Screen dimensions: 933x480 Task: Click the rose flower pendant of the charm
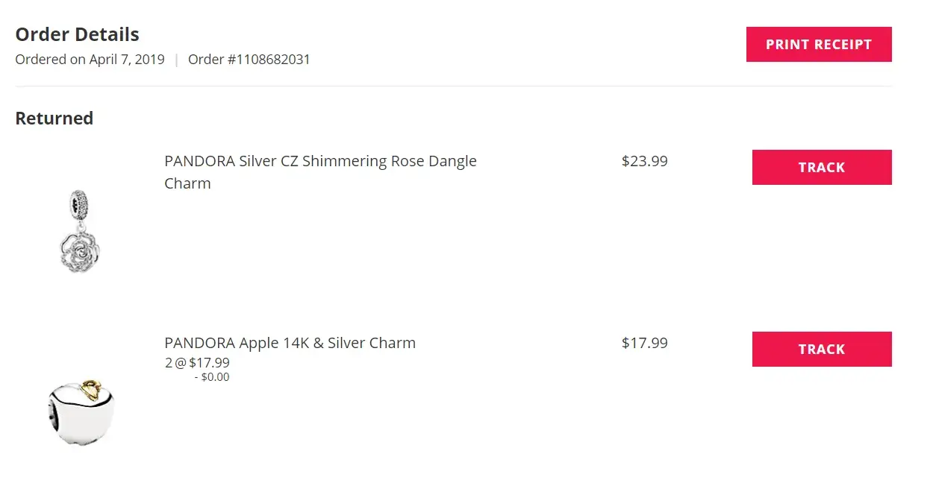tap(79, 250)
